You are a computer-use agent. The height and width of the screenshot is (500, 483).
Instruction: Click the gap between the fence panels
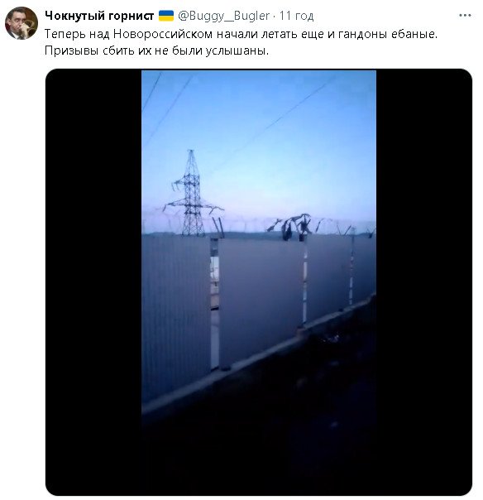[x=214, y=303]
